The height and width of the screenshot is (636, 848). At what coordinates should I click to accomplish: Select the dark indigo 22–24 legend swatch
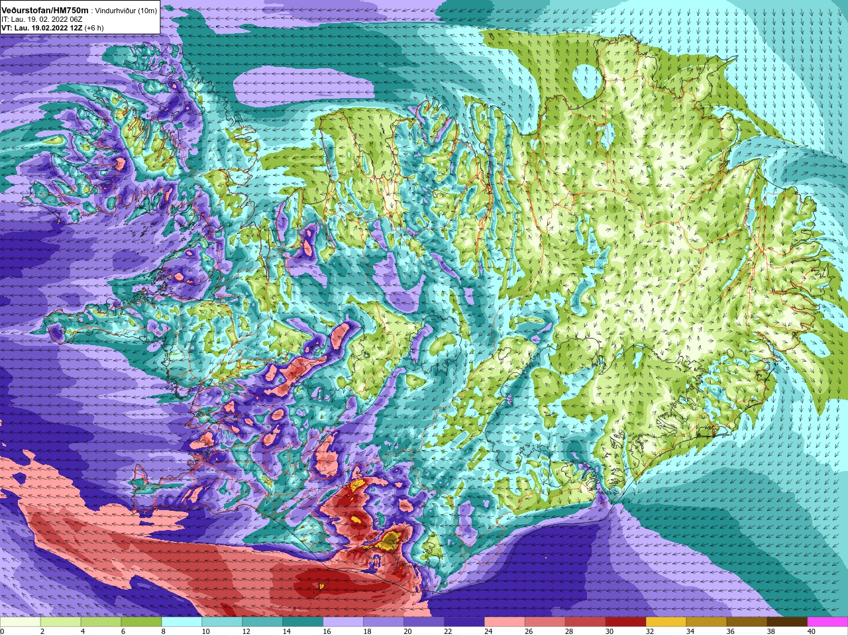[x=465, y=622]
